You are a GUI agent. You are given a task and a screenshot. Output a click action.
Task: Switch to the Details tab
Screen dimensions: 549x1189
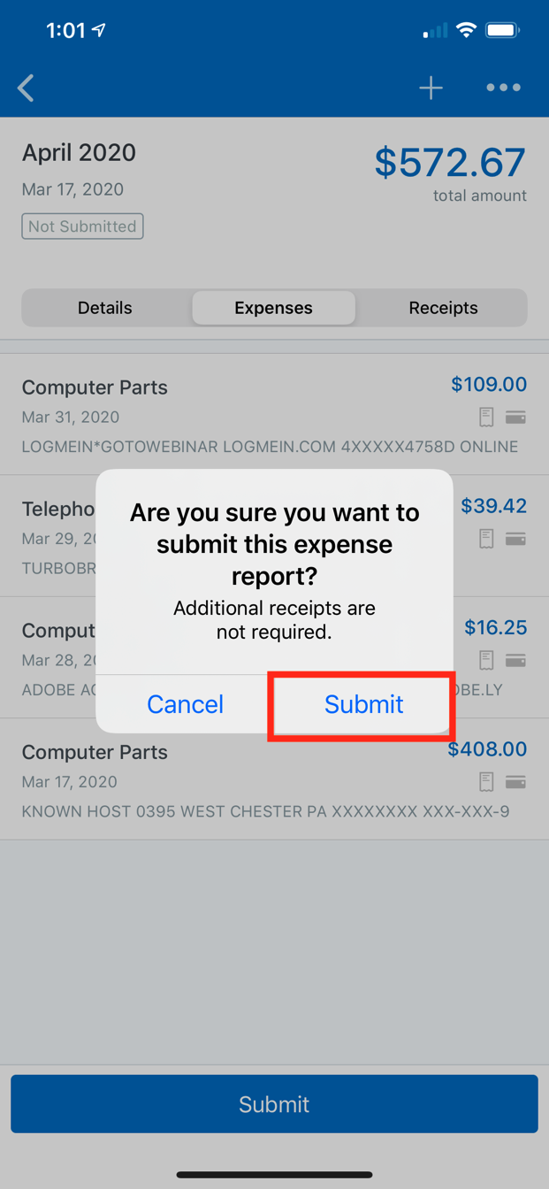click(x=105, y=308)
